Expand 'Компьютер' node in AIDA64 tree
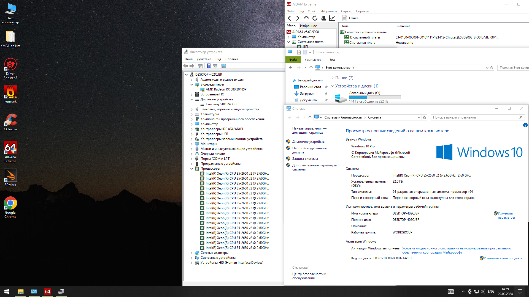Screen dimensions: 529x297 click(x=289, y=37)
